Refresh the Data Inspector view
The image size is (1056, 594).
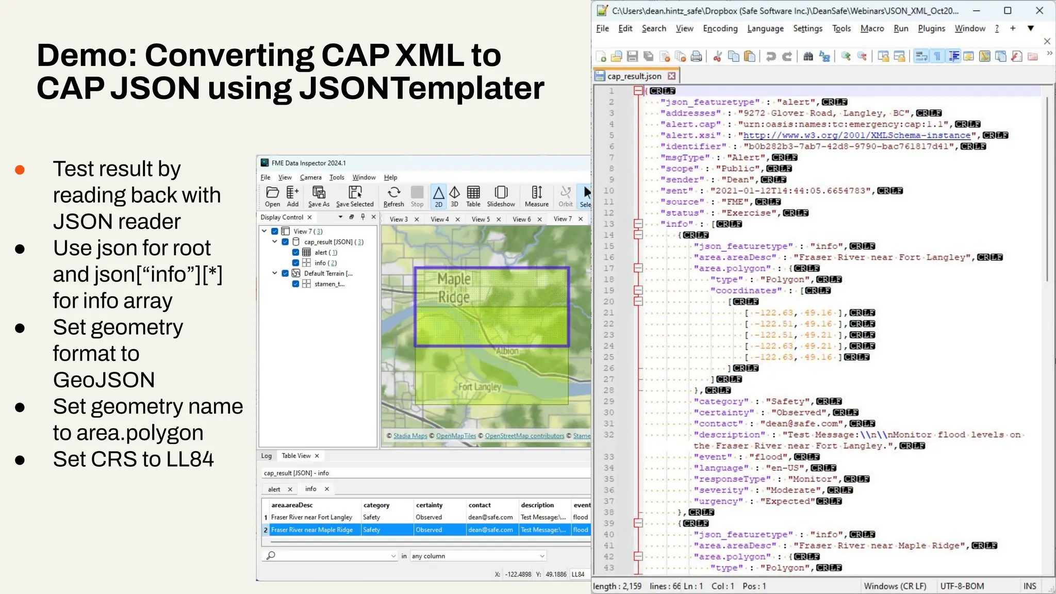393,196
